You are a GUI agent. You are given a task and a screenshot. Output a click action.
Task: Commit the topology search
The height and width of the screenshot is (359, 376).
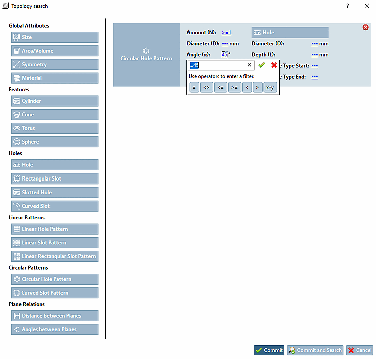pyautogui.click(x=269, y=350)
